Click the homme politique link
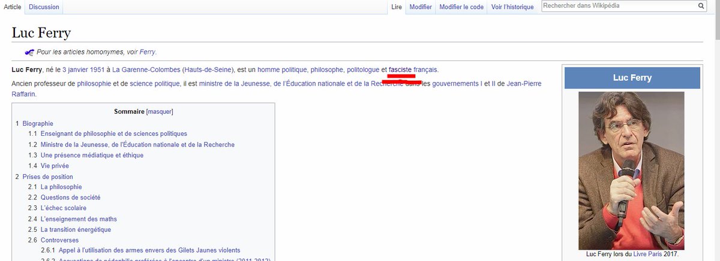This screenshot has width=720, height=261. pos(282,69)
